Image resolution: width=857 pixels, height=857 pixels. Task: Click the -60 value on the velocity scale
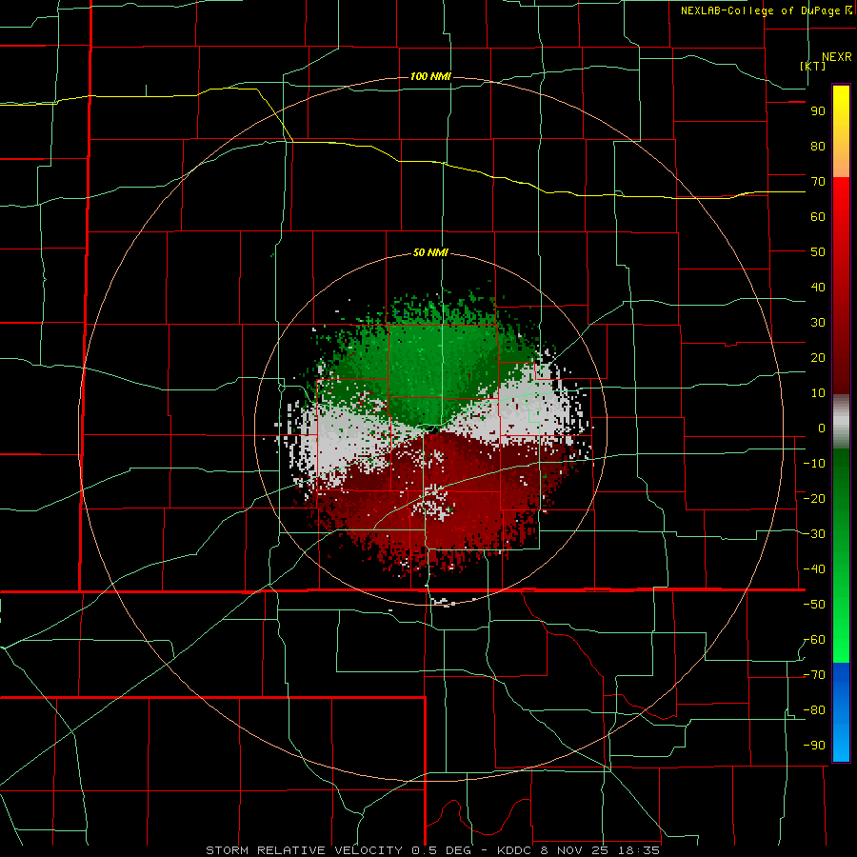click(x=814, y=640)
